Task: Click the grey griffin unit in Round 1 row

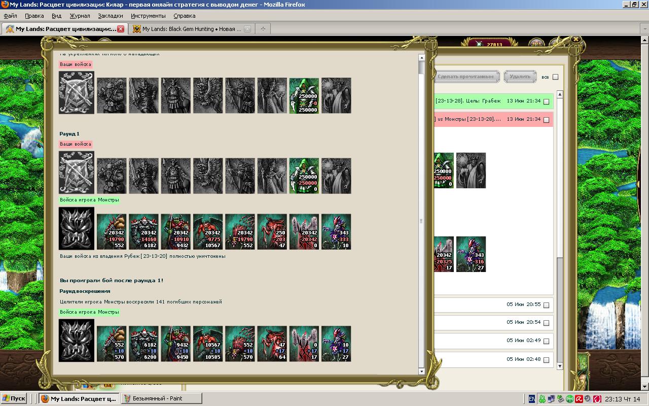Action: point(208,176)
